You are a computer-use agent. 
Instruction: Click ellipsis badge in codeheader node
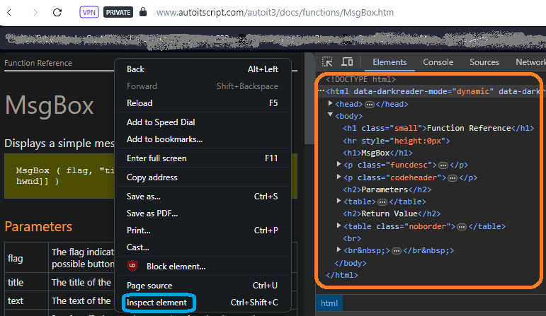pos(453,178)
